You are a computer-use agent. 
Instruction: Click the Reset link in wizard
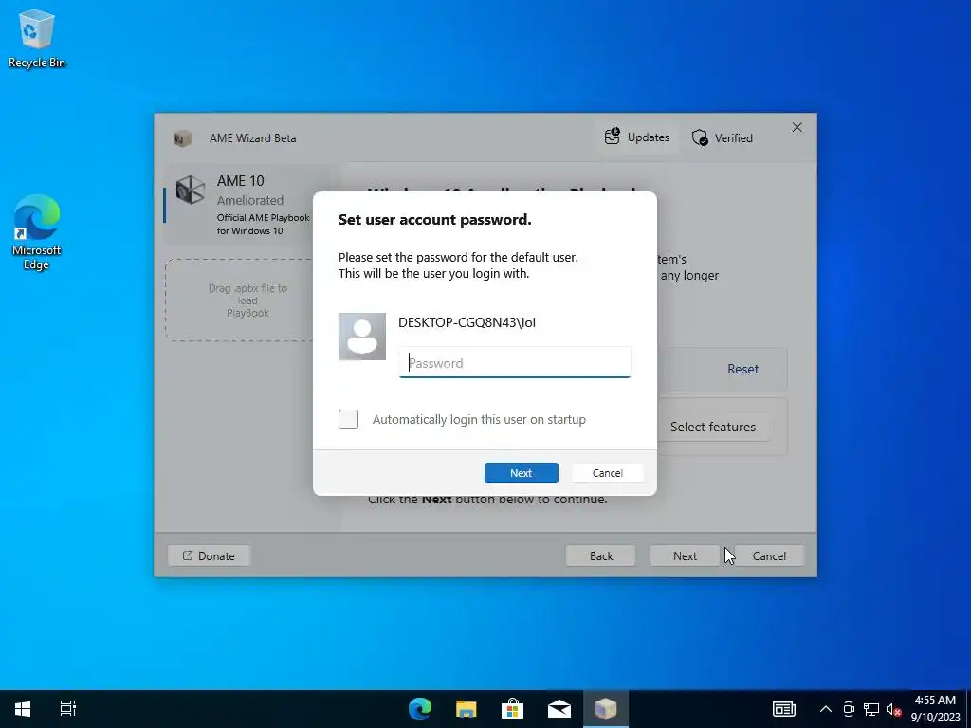click(x=742, y=369)
